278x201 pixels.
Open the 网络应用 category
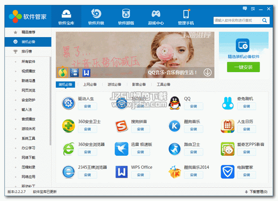pyautogui.click(x=28, y=176)
